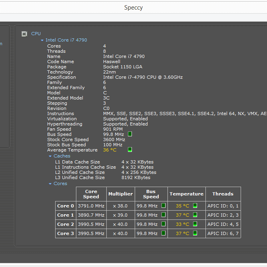Collapse the Intel Core i7 4790 tree arrow

coord(42,40)
